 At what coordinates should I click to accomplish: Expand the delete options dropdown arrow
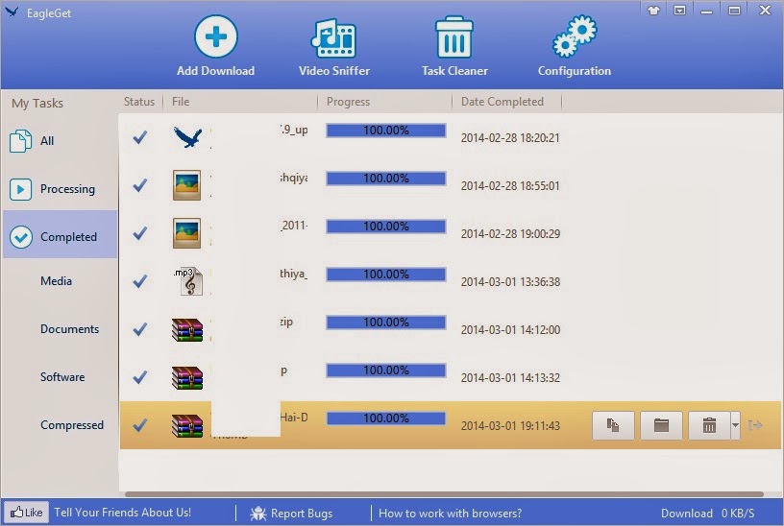735,425
